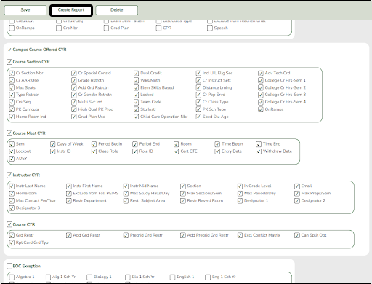Image resolution: width=372 pixels, height=284 pixels.
Task: Uncheck Period End
Action: pos(135,144)
